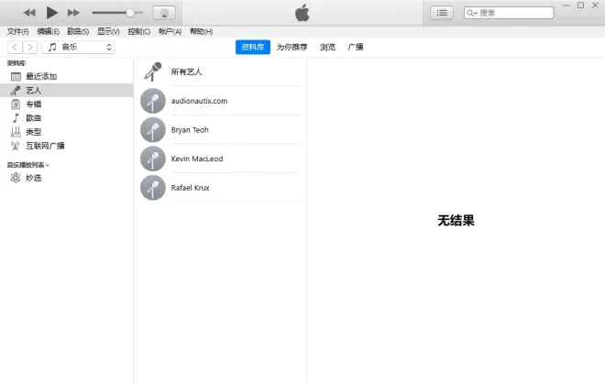
Task: Switch to the 为你推荐 tab
Action: (x=292, y=47)
